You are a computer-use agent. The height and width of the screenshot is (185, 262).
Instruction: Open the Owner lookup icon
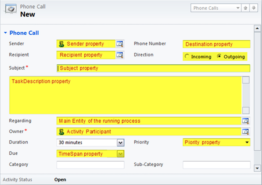pos(246,132)
